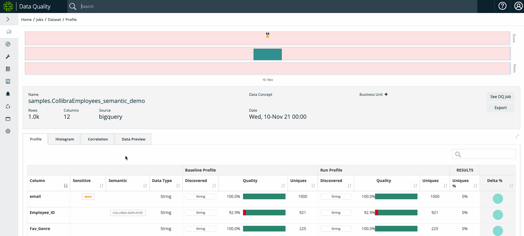The image size is (524, 236).
Task: Click the circular arrows icon in sidebar
Action: click(8, 107)
